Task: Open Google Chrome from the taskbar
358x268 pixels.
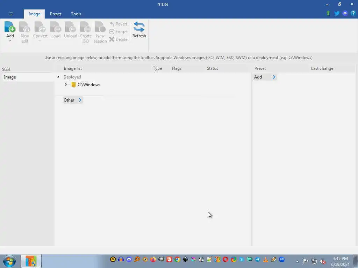Action: (x=177, y=259)
